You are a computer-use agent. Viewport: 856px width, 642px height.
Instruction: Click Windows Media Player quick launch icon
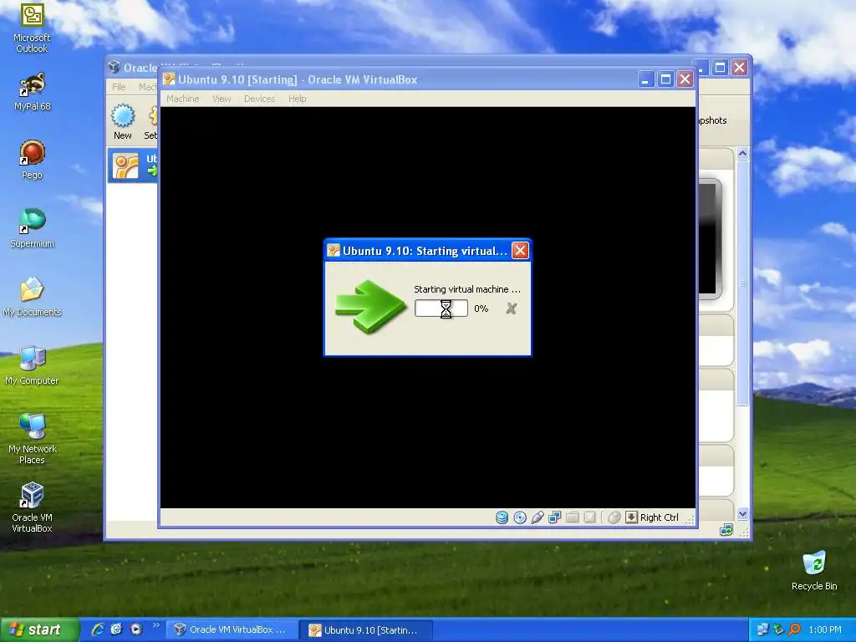click(135, 629)
